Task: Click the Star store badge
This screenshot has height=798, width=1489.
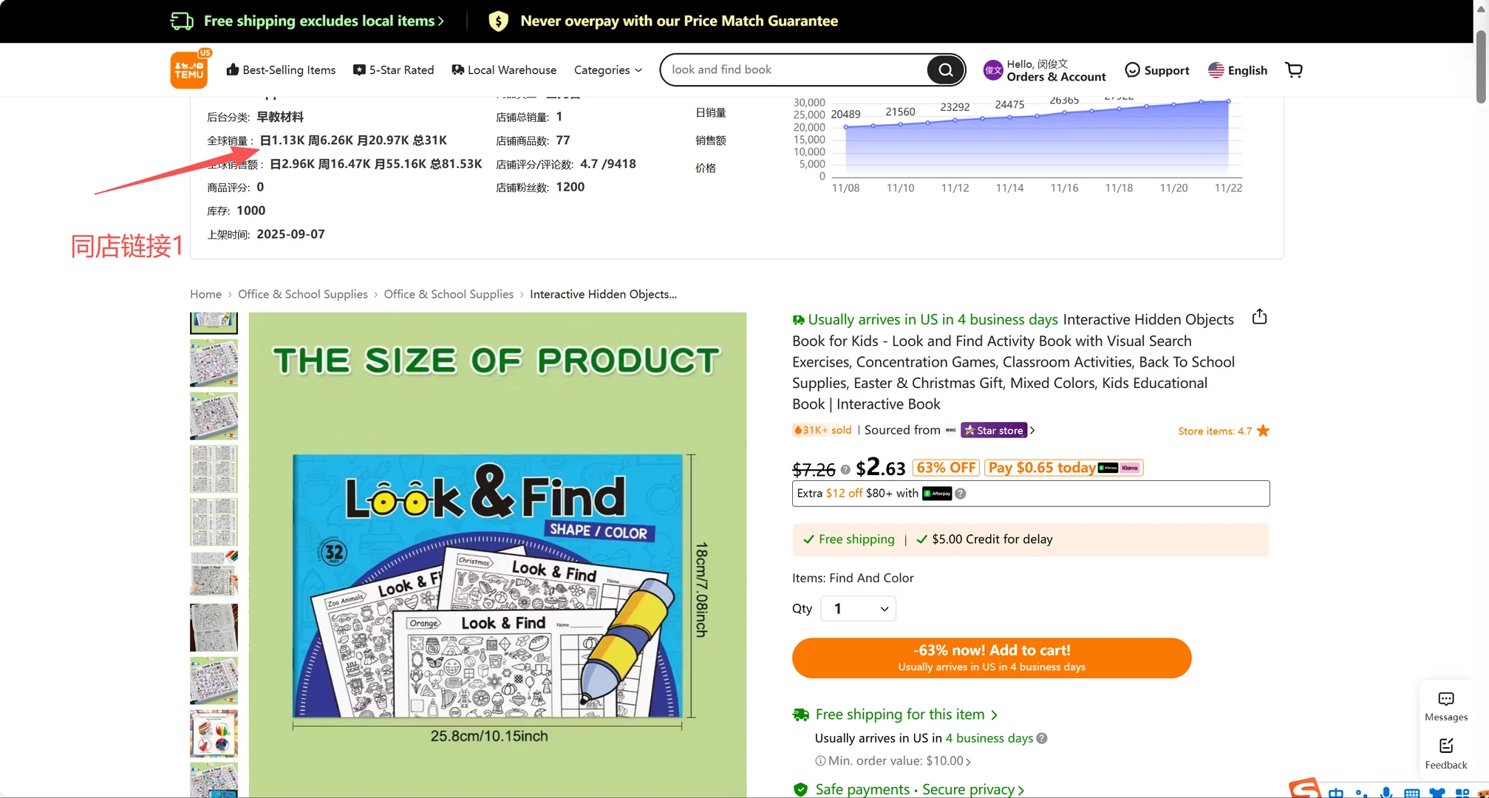Action: (x=993, y=430)
